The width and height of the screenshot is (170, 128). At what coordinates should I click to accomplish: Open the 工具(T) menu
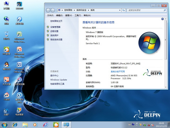click(x=78, y=15)
